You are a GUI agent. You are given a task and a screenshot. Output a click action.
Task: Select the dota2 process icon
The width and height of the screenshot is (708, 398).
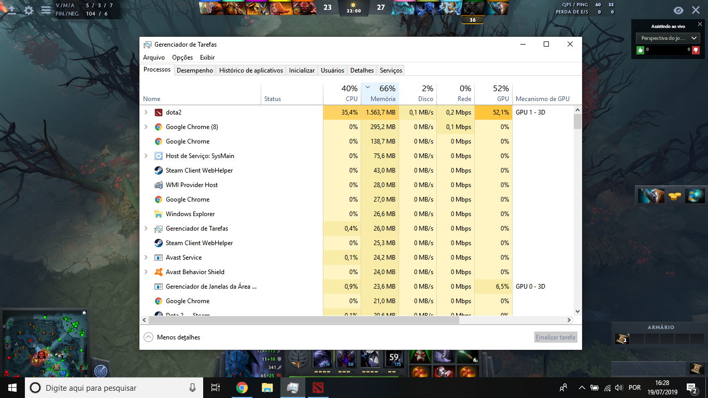click(159, 112)
